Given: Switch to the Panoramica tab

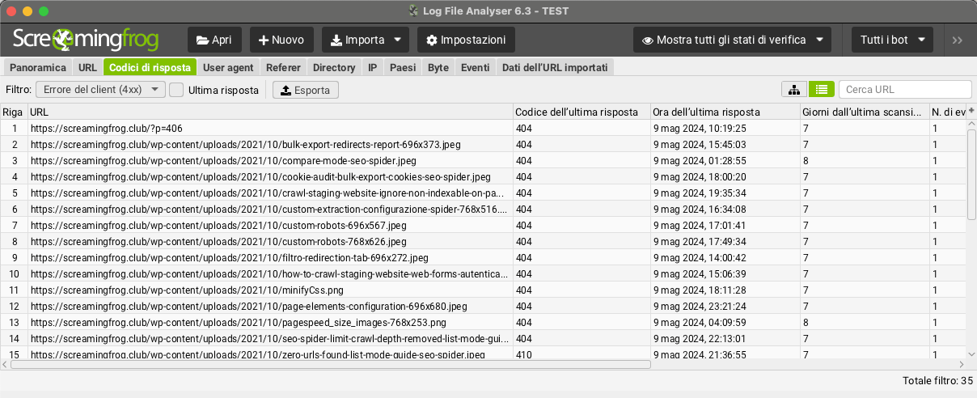Looking at the screenshot, I should click(x=37, y=68).
